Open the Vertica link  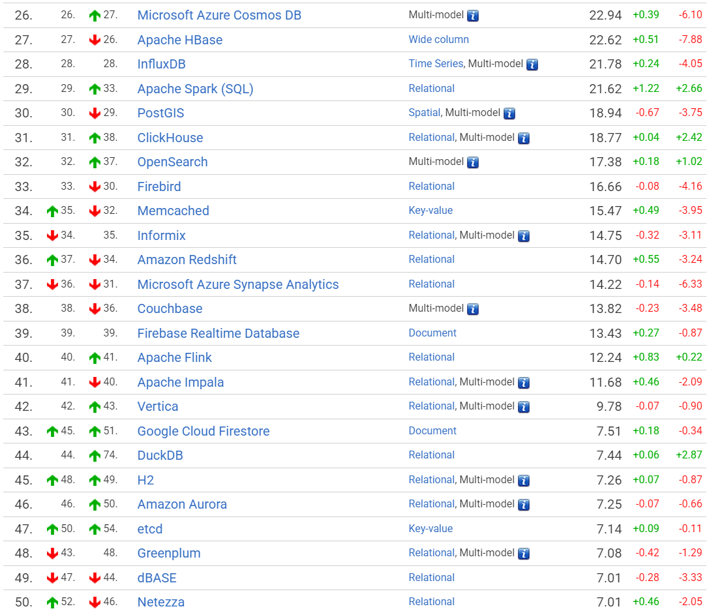[158, 407]
